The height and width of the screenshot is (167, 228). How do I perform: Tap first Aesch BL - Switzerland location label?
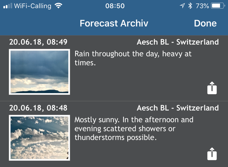[178, 42]
